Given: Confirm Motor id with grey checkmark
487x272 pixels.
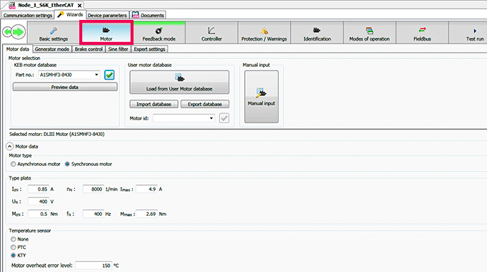Looking at the screenshot, I should (224, 118).
